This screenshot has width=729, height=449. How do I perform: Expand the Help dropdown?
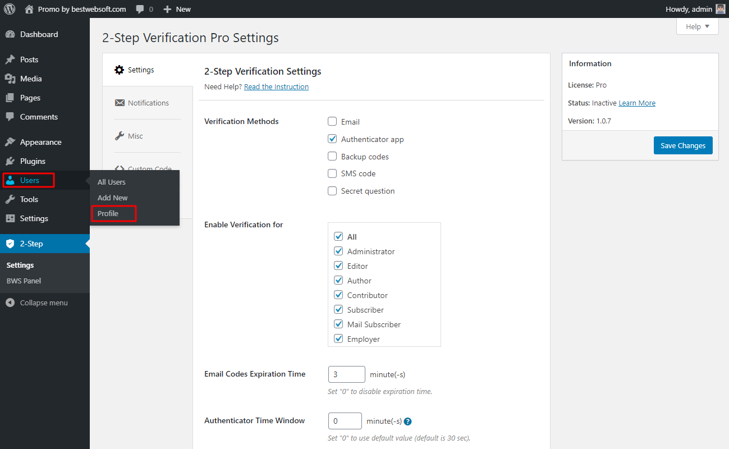[698, 26]
